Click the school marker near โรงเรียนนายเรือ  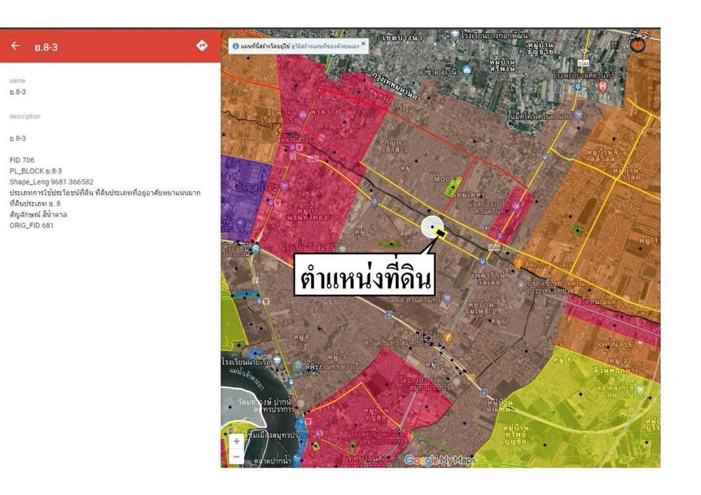pyautogui.click(x=276, y=361)
